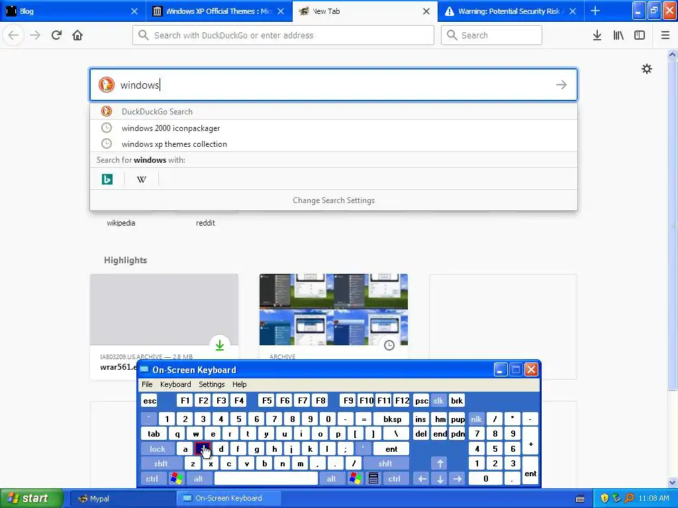Viewport: 678px width, 508px height.
Task: Open the browser home page
Action: (x=77, y=35)
